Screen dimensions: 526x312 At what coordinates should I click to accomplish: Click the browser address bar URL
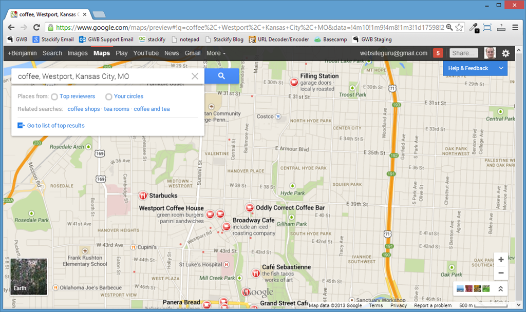point(250,28)
